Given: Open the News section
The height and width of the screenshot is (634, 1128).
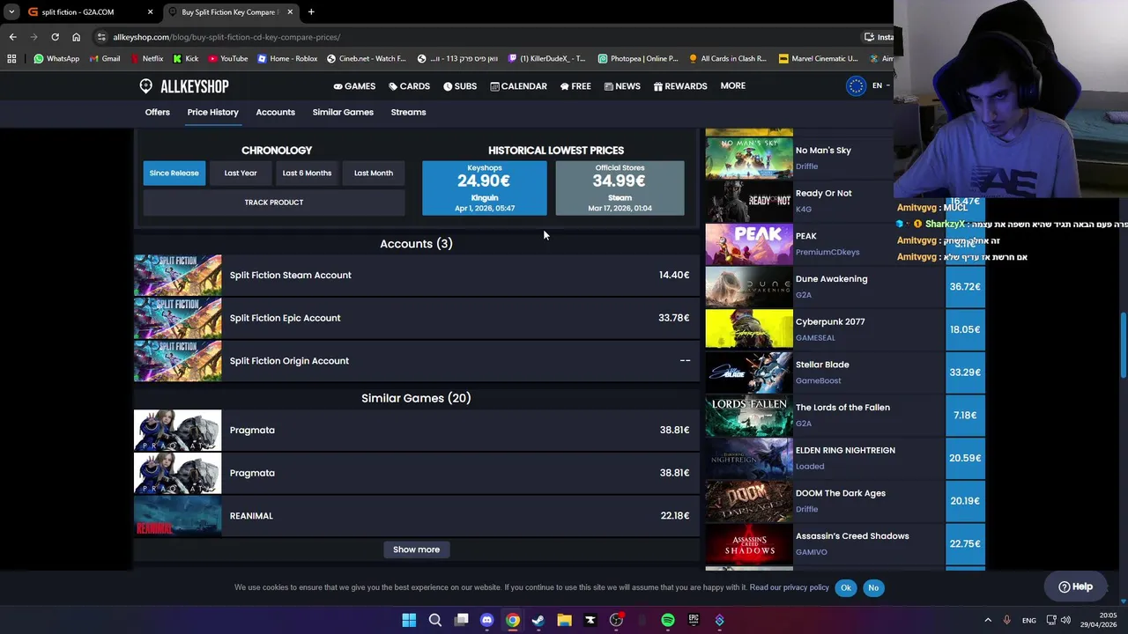Looking at the screenshot, I should click(622, 86).
